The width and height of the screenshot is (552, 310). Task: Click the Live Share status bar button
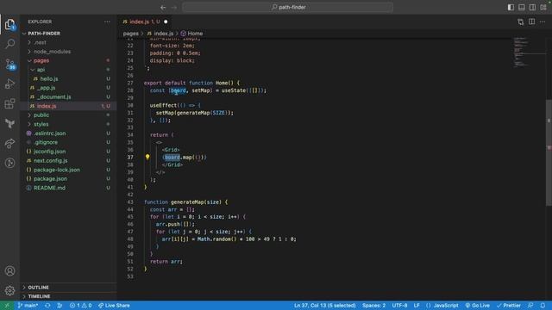pos(114,306)
